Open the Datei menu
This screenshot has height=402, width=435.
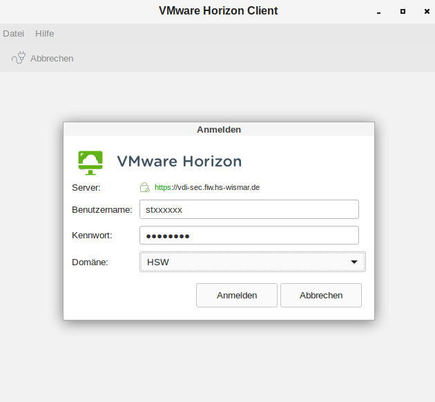[13, 34]
